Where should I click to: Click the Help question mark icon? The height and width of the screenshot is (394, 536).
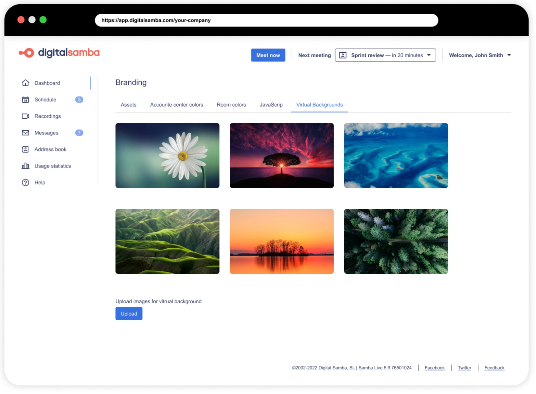pos(25,182)
